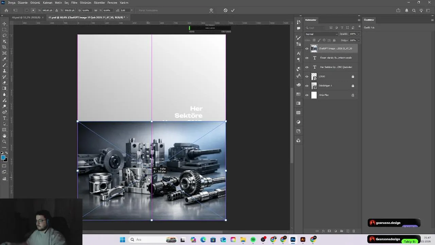Open the Character panel icon
The width and height of the screenshot is (435, 245).
coord(298,53)
